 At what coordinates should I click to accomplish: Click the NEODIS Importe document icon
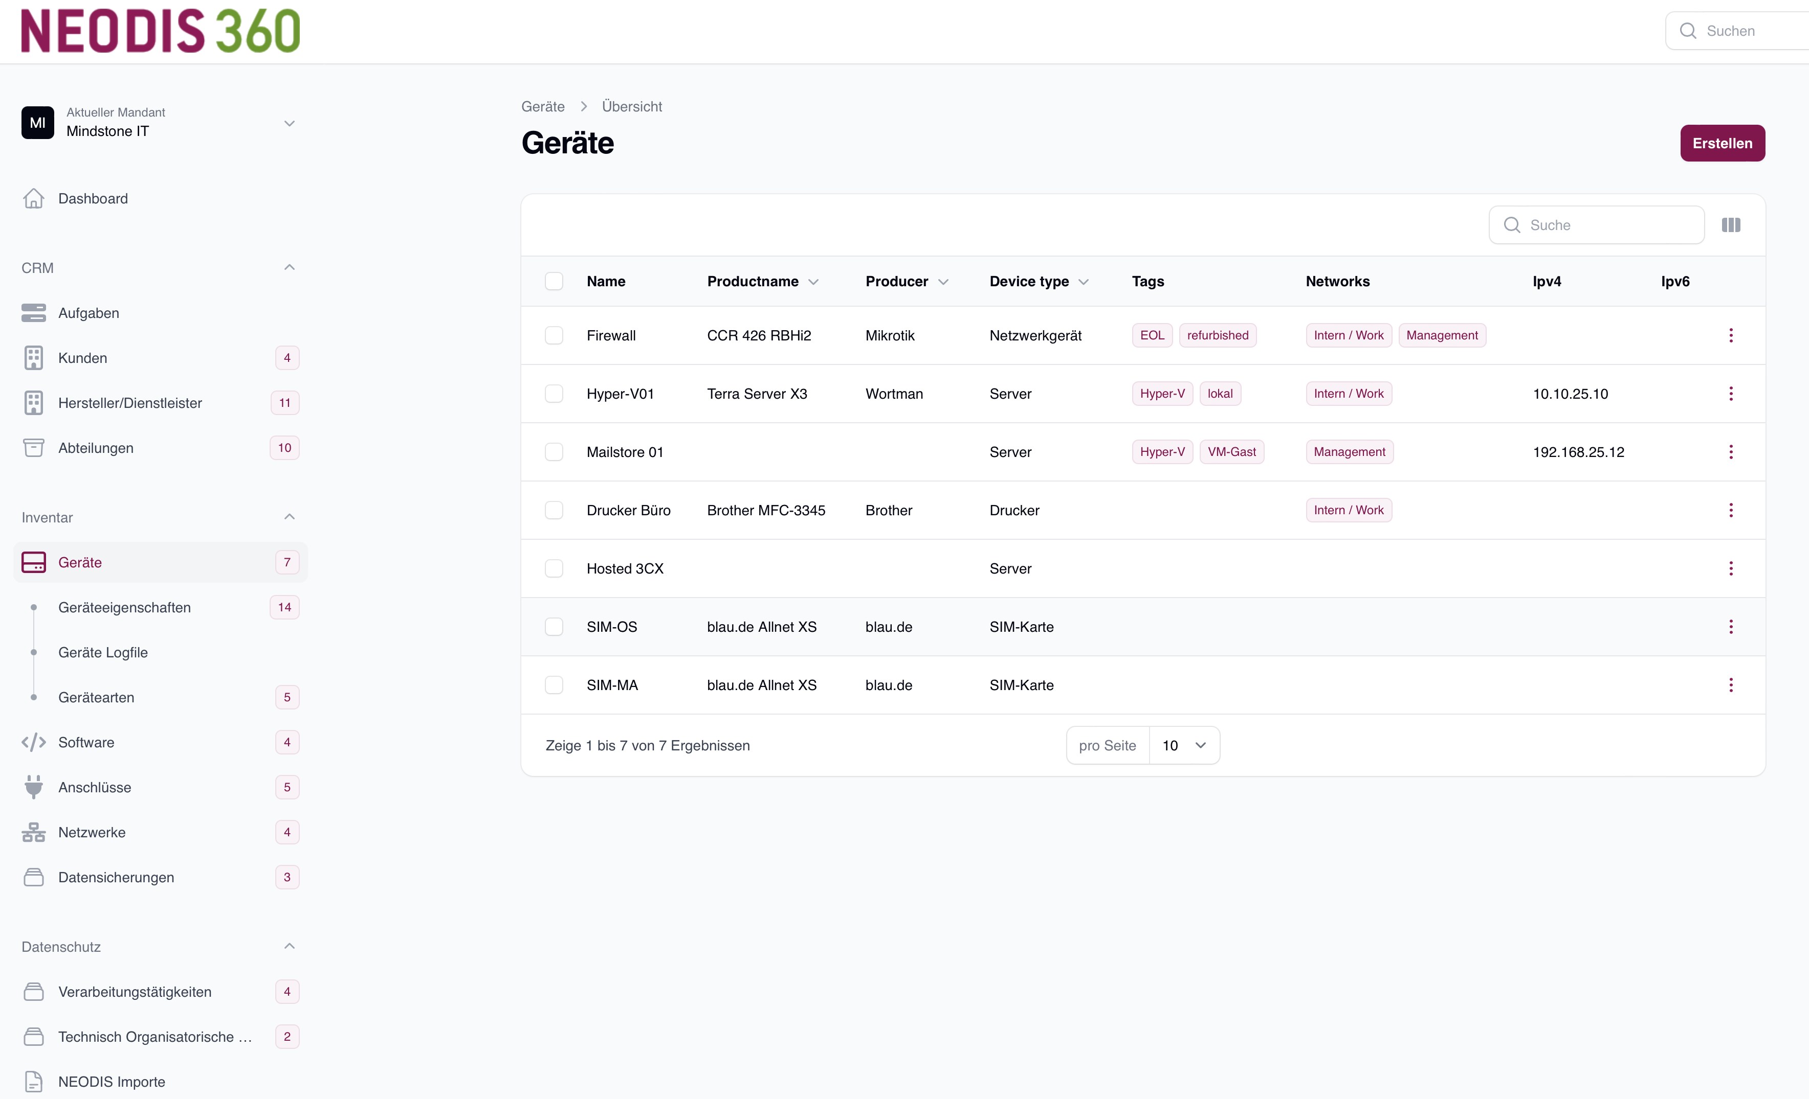(x=33, y=1082)
